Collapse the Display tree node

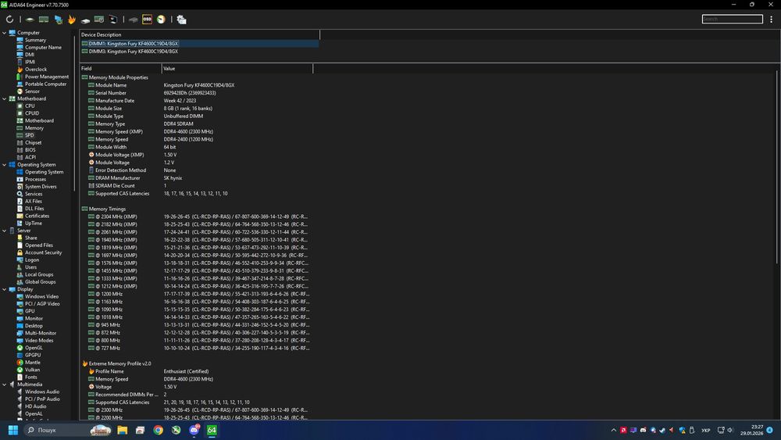(5, 289)
